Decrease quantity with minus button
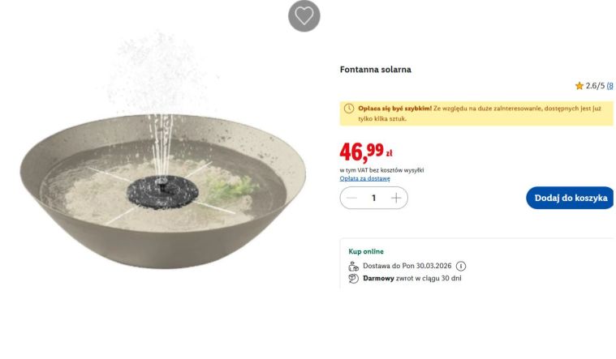The image size is (616, 359). [351, 198]
